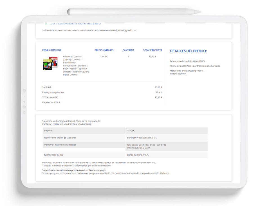Image resolution: width=267 pixels, height=206 pixels.
Task: Open the Advanced Contrast (Digital) product name
Action: coord(76,66)
